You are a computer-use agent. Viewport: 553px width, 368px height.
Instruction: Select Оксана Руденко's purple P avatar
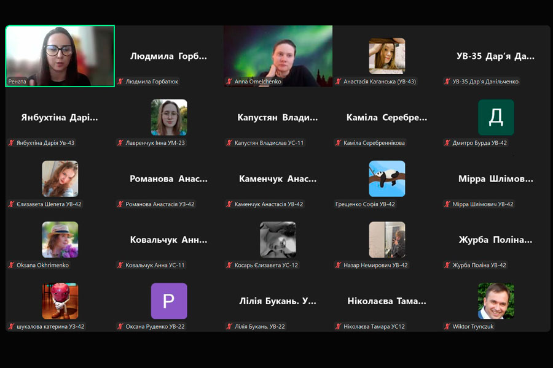coord(169,301)
